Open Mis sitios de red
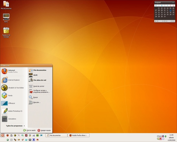Image resolution: width=177 pixels, height=142 pixels. tap(40, 80)
